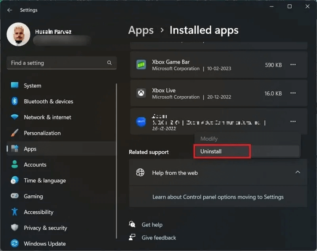The height and width of the screenshot is (251, 317).
Task: Open Privacy & security shield icon
Action: [x=15, y=228]
